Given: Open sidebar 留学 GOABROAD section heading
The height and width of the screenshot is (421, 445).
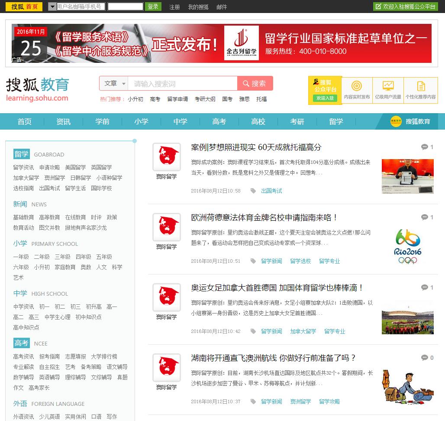Looking at the screenshot, I should [21, 154].
